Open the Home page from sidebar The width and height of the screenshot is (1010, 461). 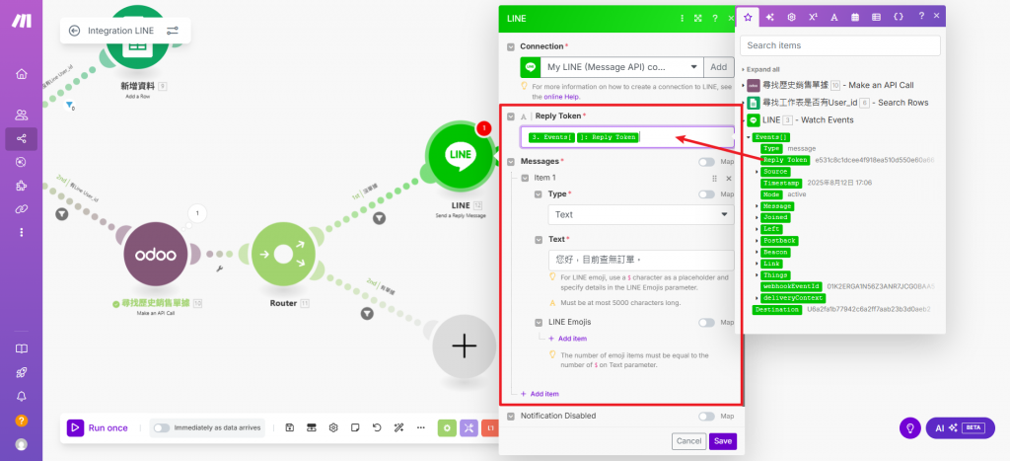22,74
